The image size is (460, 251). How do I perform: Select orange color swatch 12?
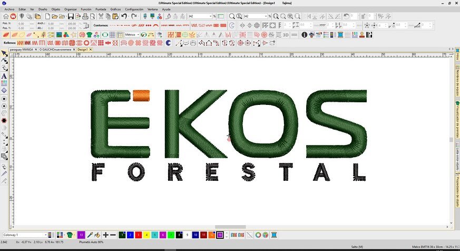[x=211, y=235]
